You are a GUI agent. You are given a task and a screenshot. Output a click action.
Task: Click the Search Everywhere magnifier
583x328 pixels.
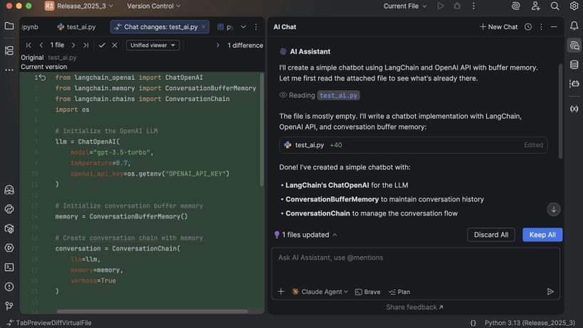pos(555,6)
